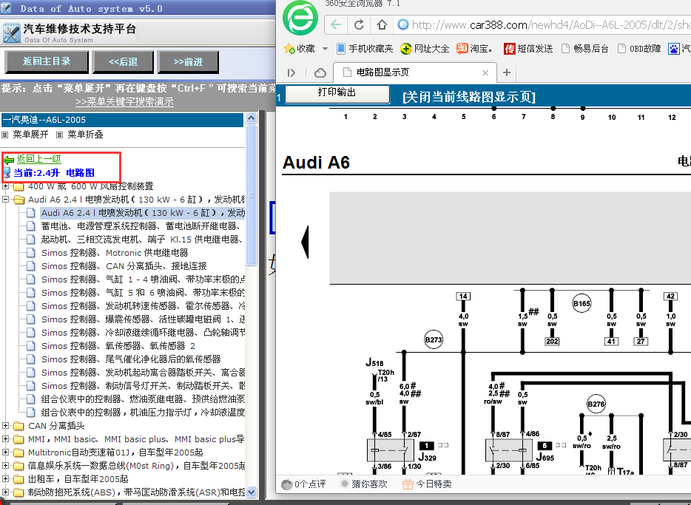
Task: Open 畅易后台 bookmark
Action: pos(585,49)
